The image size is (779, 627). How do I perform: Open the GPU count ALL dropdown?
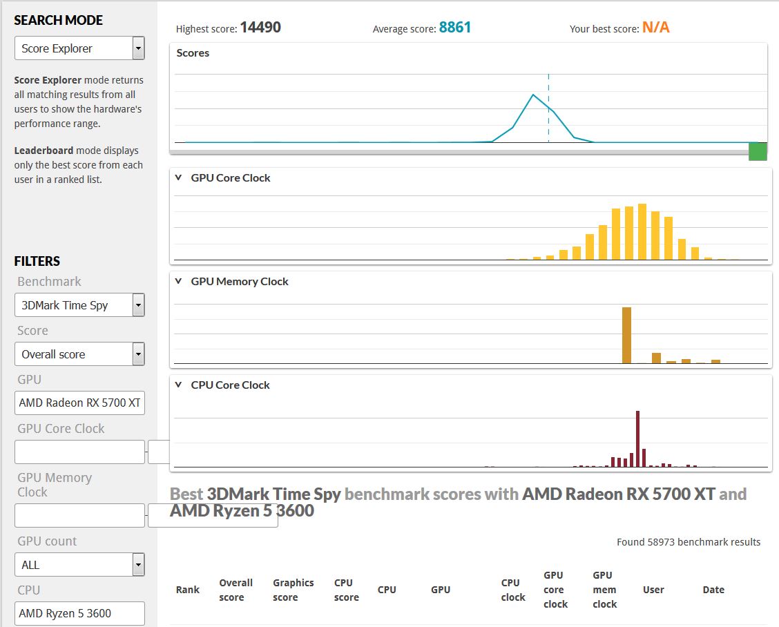[79, 565]
